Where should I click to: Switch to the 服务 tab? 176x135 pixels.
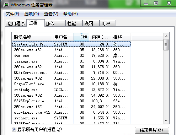click(55, 23)
